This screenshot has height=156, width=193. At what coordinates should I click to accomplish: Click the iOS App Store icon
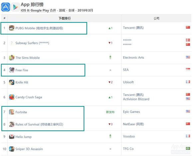click(x=6, y=7)
